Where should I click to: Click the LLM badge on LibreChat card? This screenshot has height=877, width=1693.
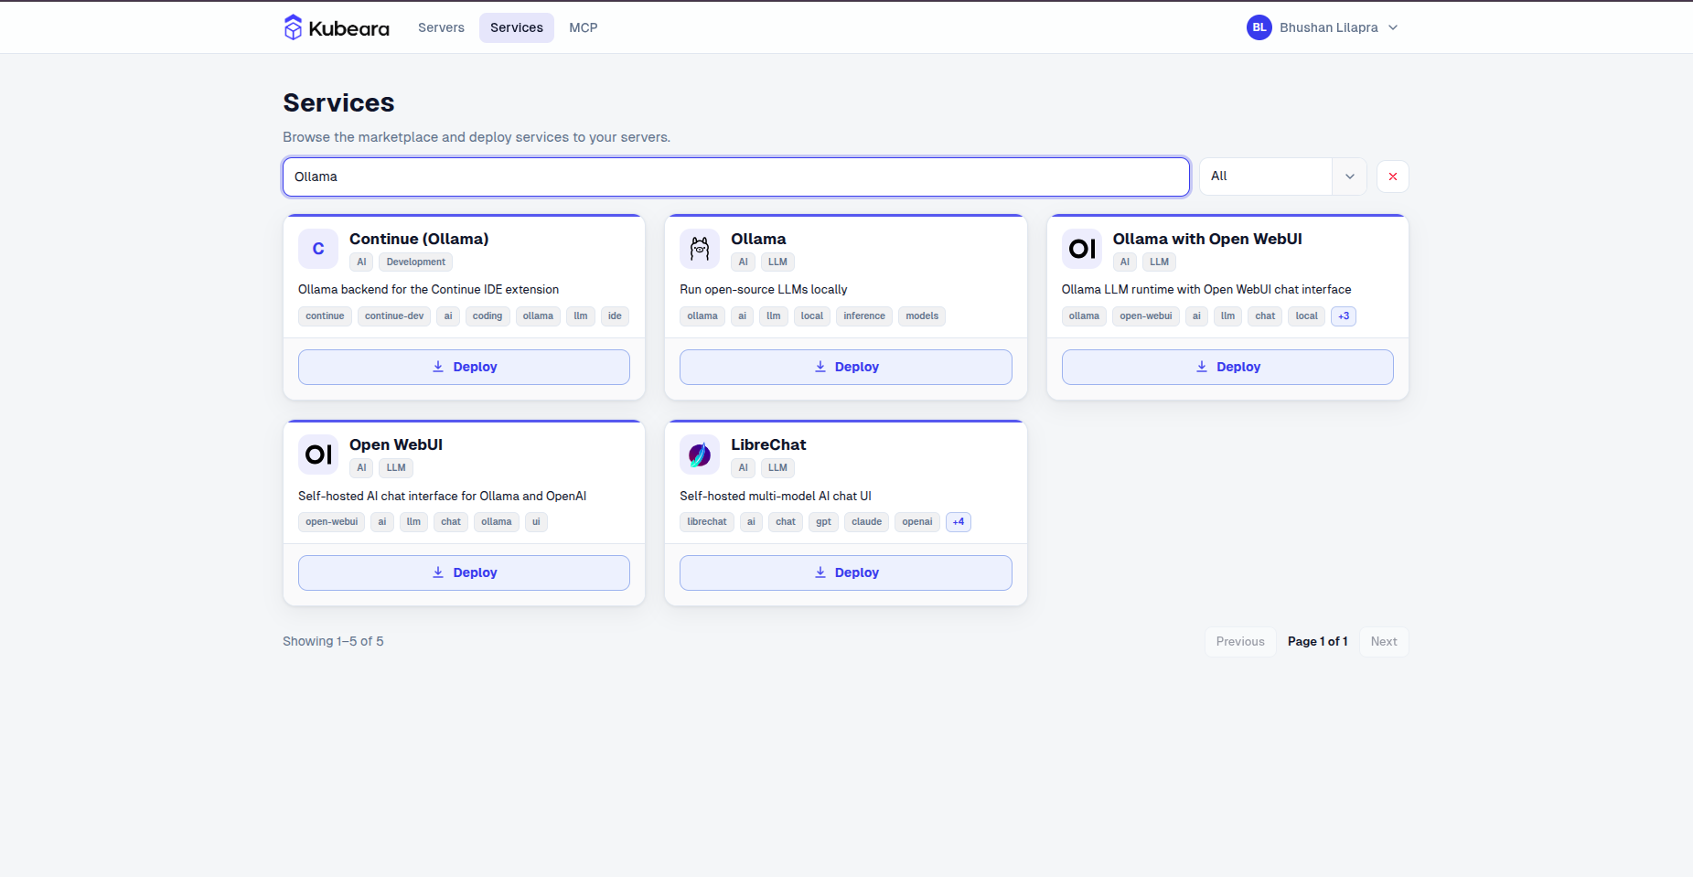[777, 468]
